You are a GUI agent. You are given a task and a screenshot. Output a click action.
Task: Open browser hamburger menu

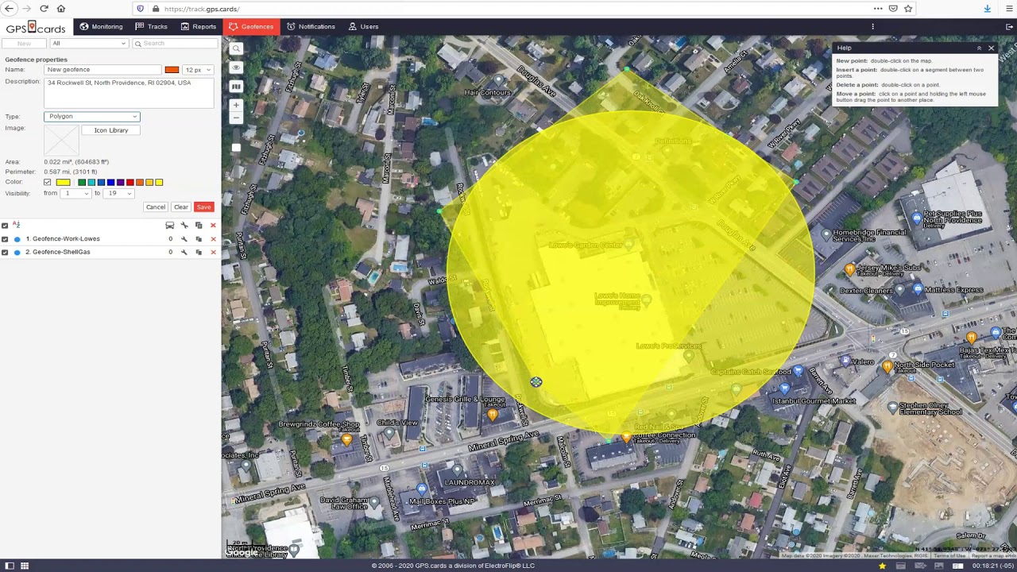pyautogui.click(x=1009, y=9)
